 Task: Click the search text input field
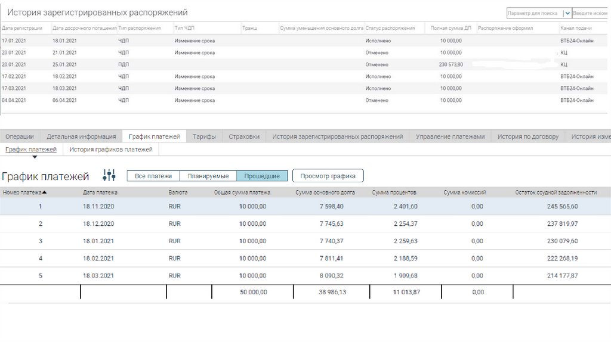[x=591, y=13]
